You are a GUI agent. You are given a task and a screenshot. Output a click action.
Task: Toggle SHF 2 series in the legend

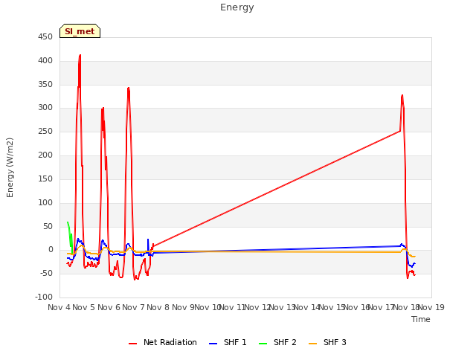tap(277, 342)
